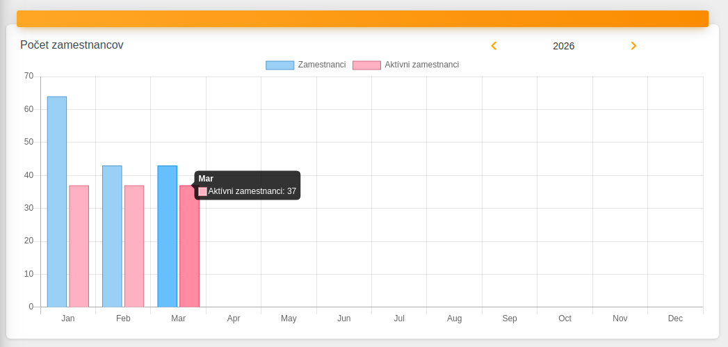
Task: Click the 50 value on y-axis
Action: [x=29, y=142]
